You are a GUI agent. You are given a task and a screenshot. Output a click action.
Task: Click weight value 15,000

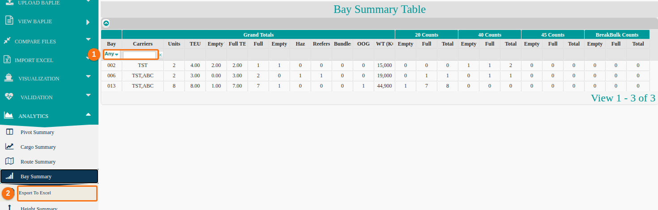tap(385, 65)
